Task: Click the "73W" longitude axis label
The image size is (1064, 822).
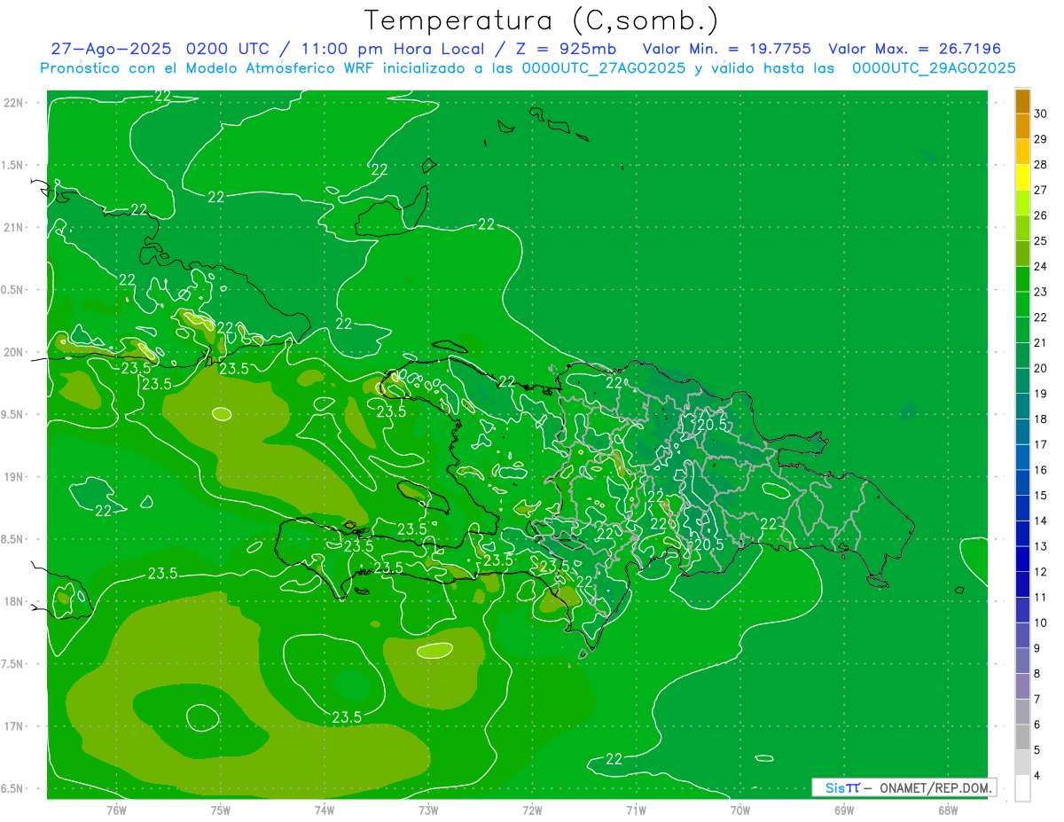Action: pyautogui.click(x=428, y=810)
